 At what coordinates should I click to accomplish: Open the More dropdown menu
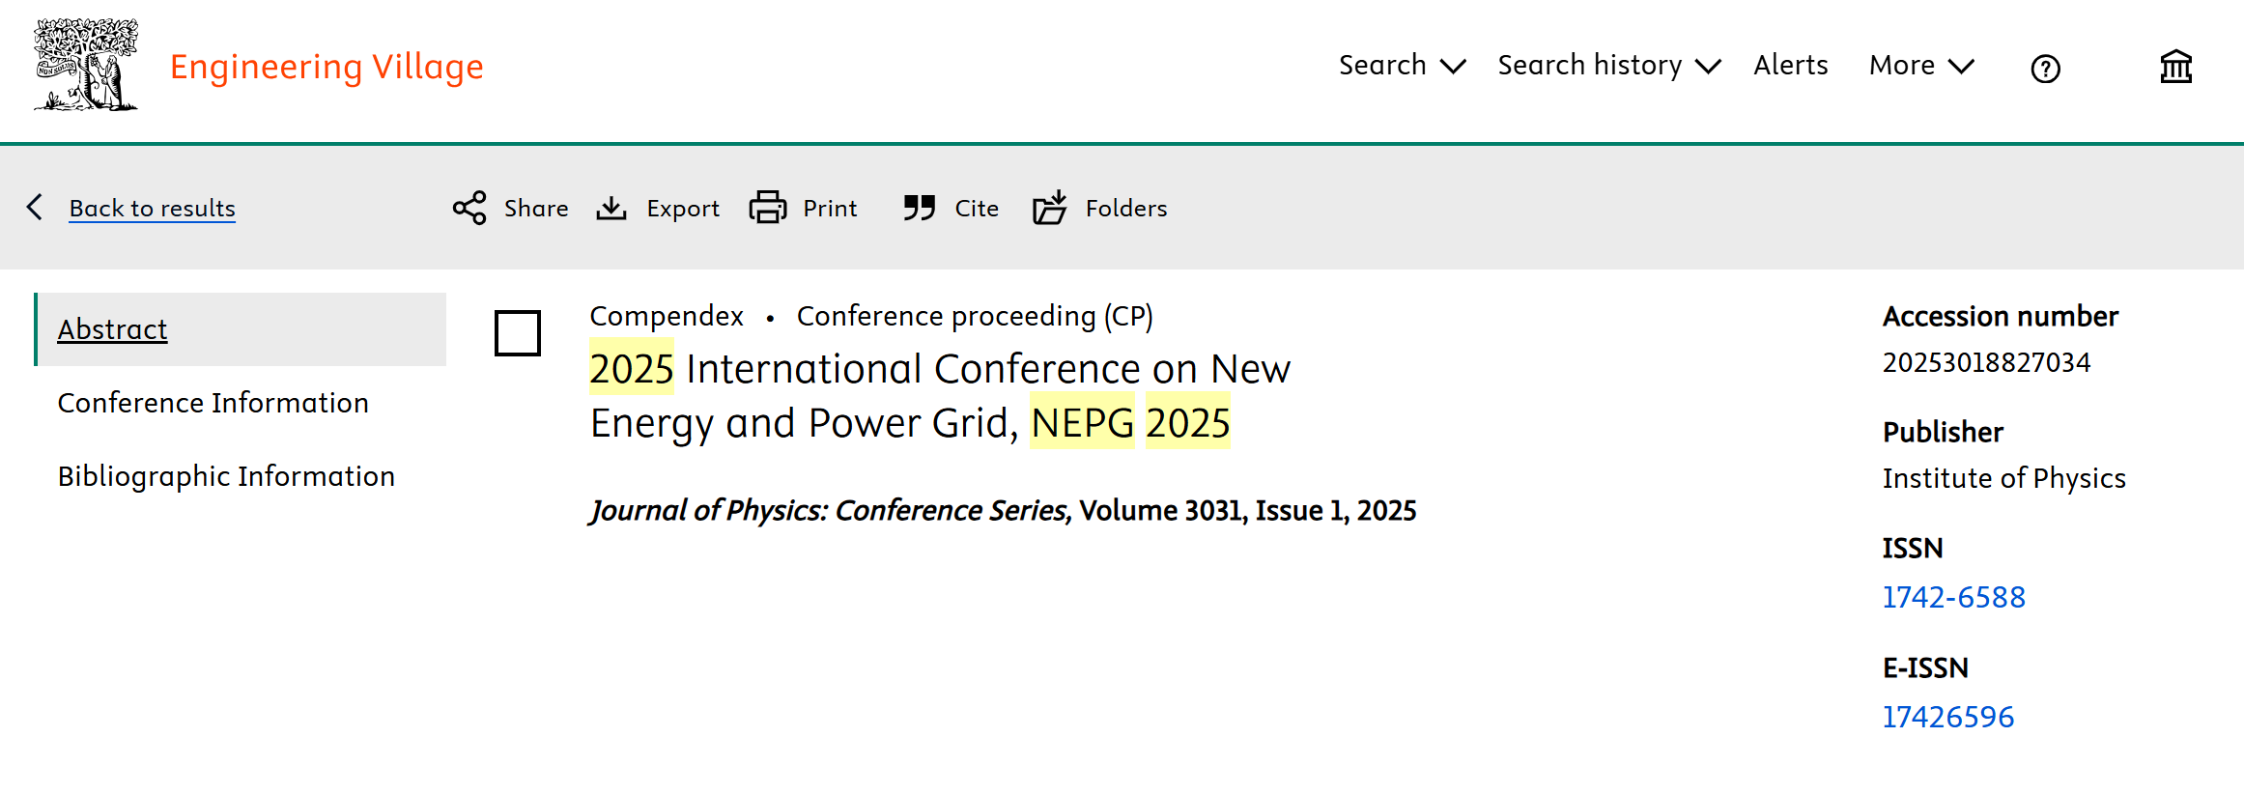1921,66
